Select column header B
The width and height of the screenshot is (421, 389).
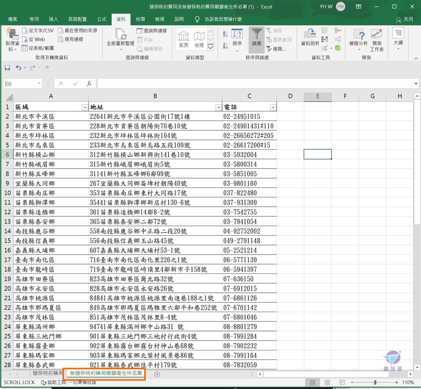pos(155,96)
